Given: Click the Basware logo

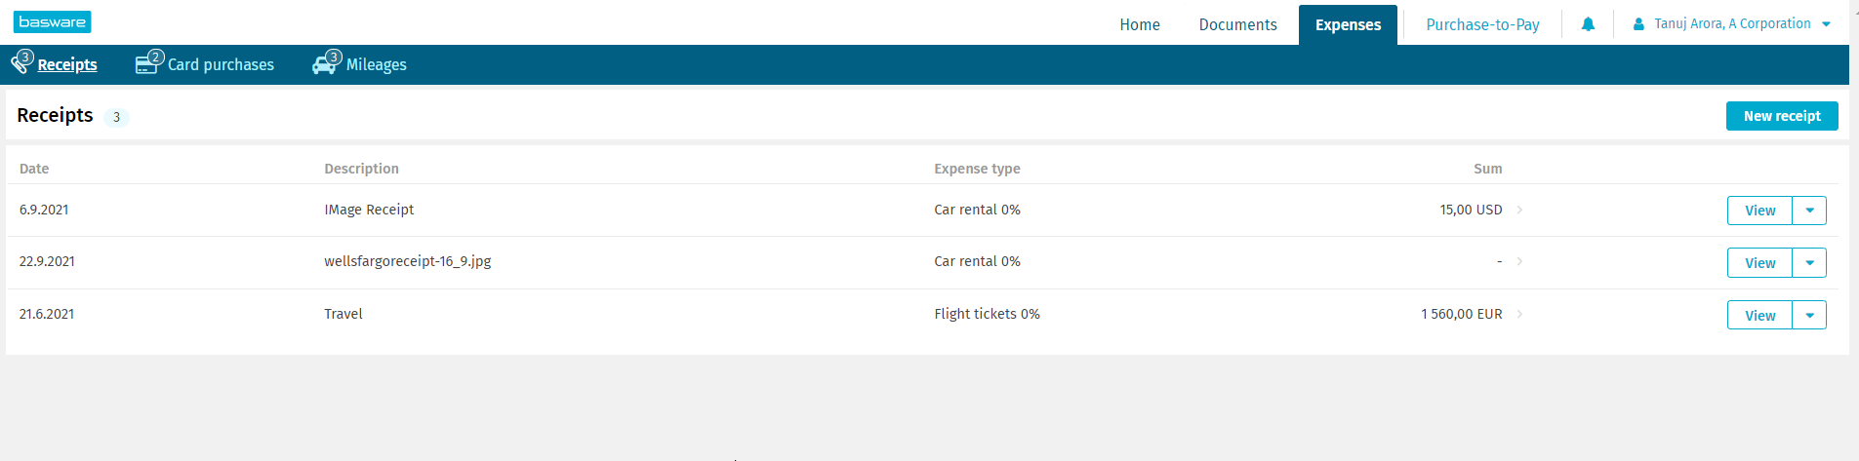Looking at the screenshot, I should [52, 21].
